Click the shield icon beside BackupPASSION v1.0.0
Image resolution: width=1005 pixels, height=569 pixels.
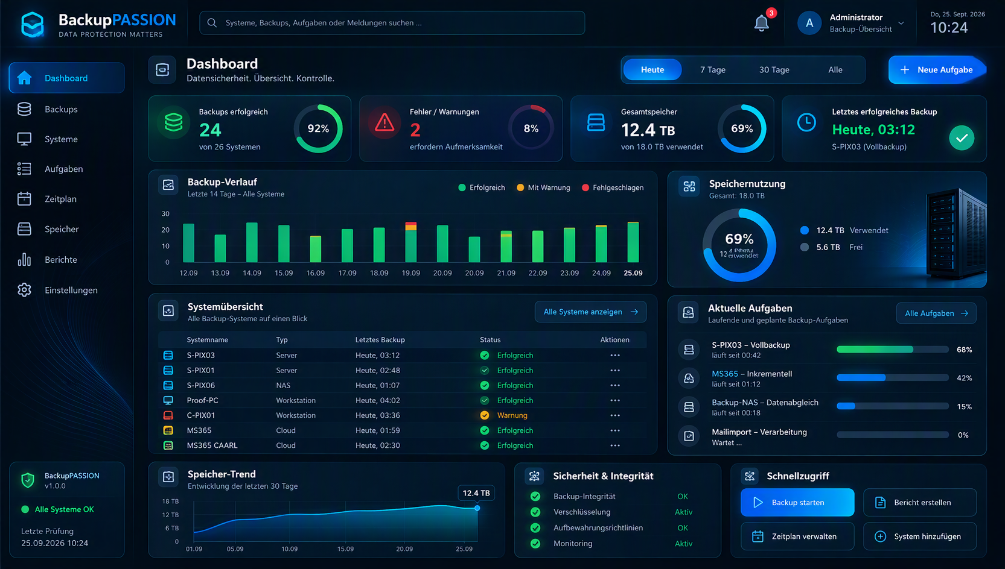[x=28, y=480]
